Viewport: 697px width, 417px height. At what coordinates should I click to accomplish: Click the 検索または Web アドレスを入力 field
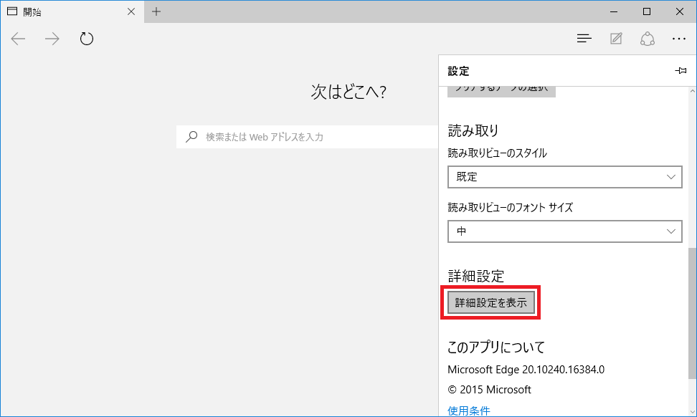pyautogui.click(x=308, y=136)
